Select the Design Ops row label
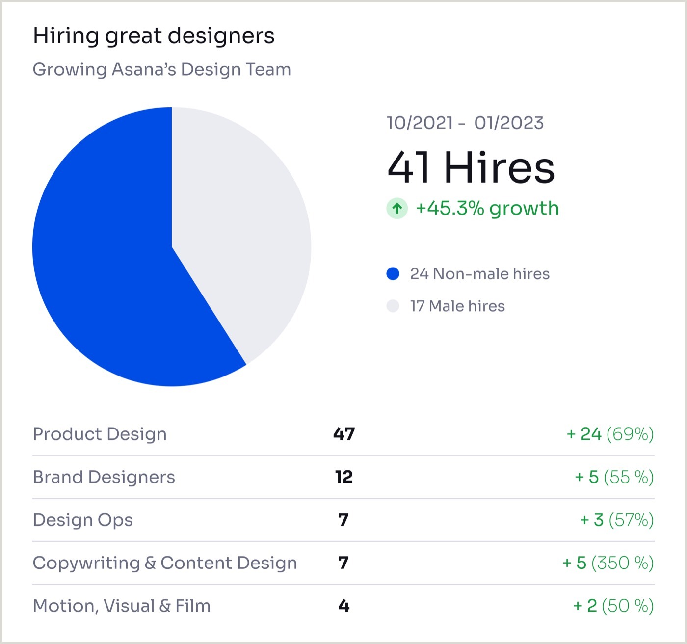This screenshot has width=687, height=644. pos(83,520)
